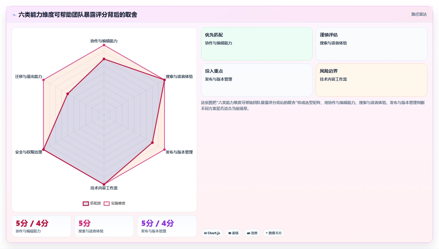Click the lightning icon beside the header title
The height and width of the screenshot is (249, 439).
pyautogui.click(x=14, y=15)
